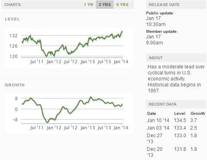Image resolution: width=207 pixels, height=160 pixels.
Task: Select the Dec 20 '13 data row
Action: [x=176, y=152]
